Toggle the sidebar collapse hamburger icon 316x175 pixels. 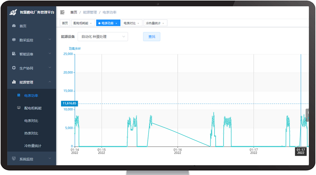coord(62,12)
